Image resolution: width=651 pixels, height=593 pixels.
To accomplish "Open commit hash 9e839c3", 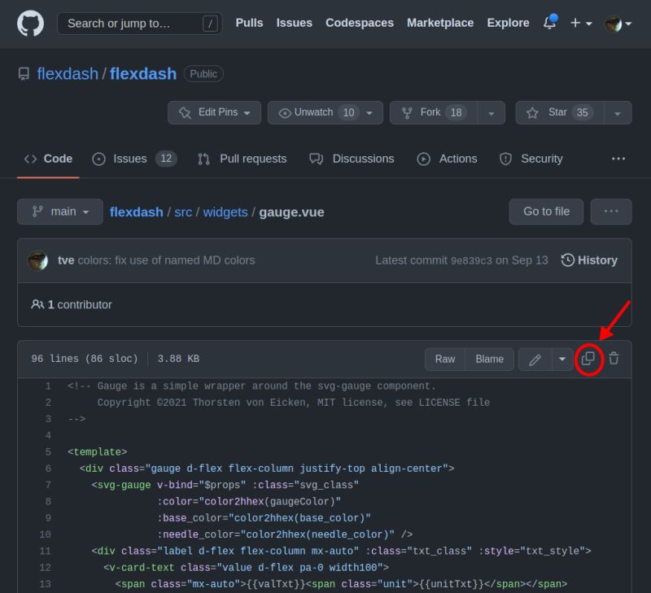I will pyautogui.click(x=471, y=260).
